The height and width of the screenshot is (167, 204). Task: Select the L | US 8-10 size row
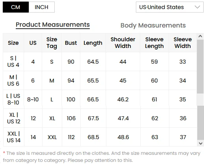pos(100,99)
